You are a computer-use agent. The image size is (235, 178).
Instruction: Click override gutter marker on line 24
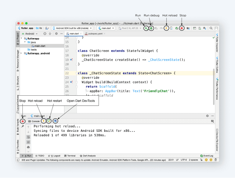click(x=71, y=82)
